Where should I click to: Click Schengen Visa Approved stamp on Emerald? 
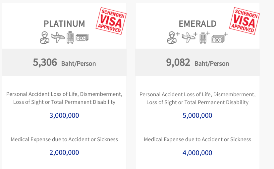point(244,21)
